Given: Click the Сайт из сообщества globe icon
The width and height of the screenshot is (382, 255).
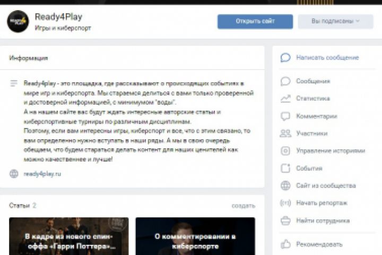Looking at the screenshot, I should [x=285, y=185].
